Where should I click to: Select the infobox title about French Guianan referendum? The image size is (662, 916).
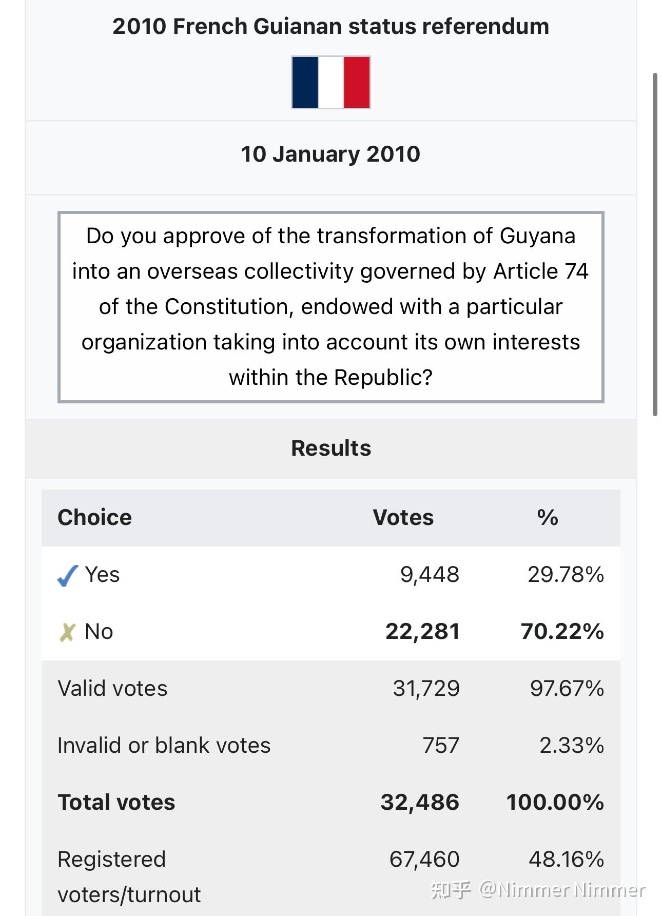tap(331, 26)
